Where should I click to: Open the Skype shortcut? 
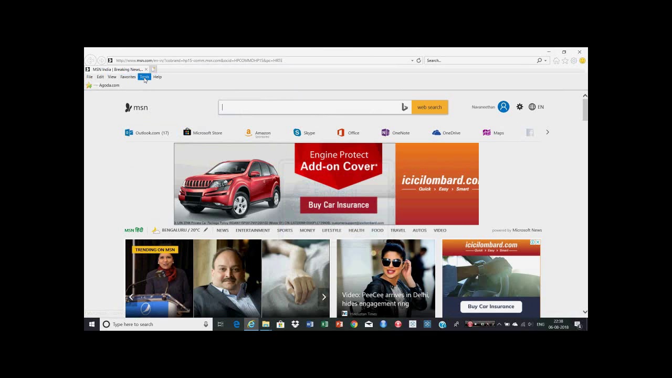coord(304,133)
